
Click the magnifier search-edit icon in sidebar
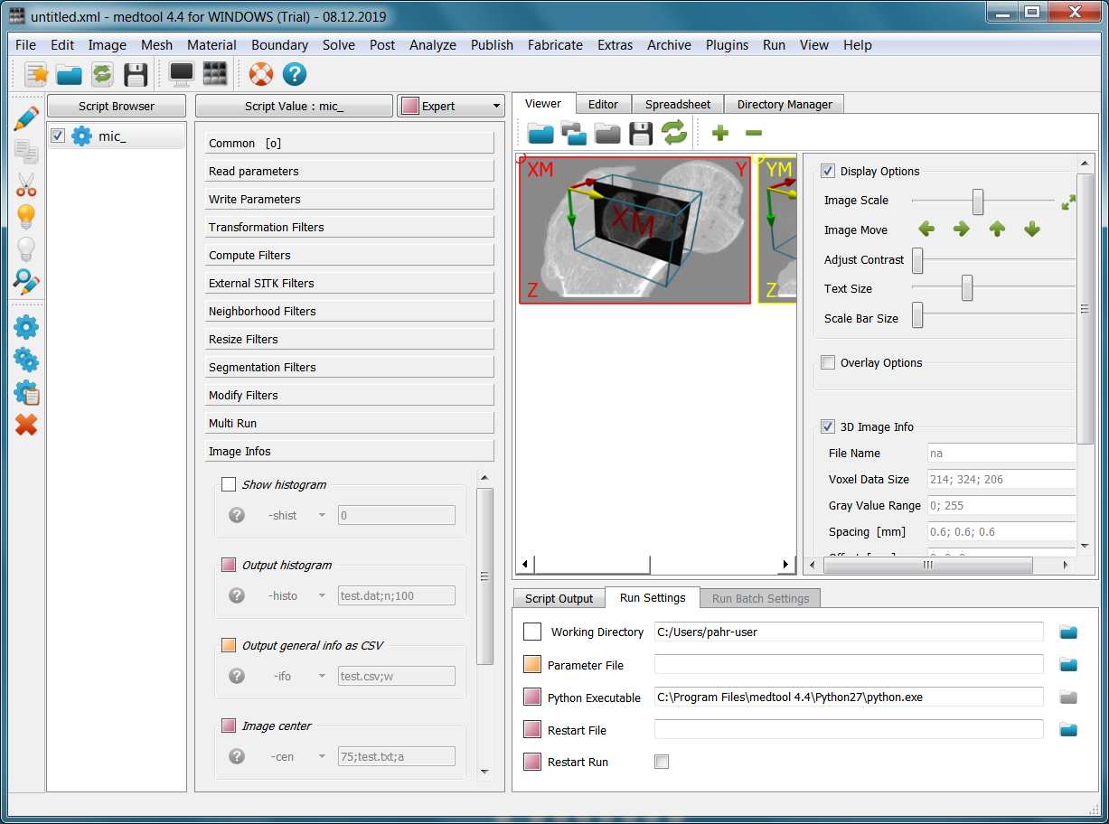point(26,282)
